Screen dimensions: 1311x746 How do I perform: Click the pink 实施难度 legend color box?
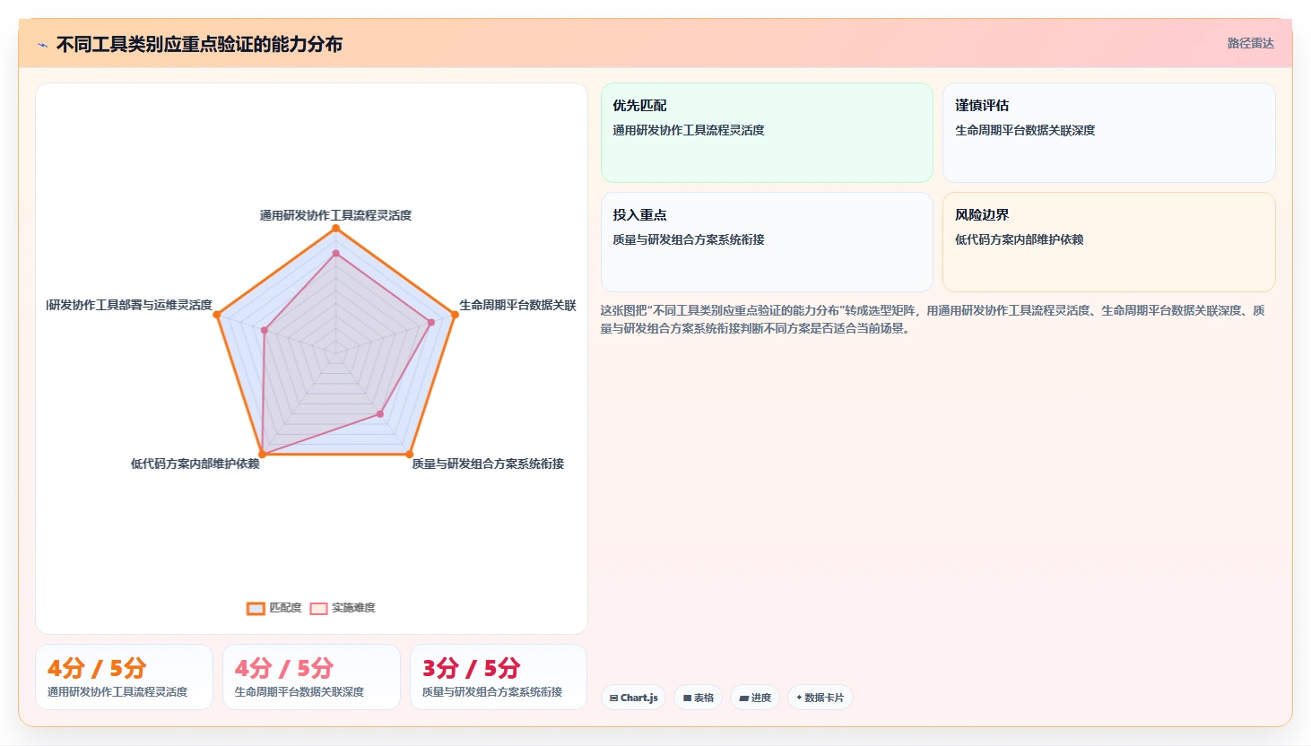click(318, 609)
